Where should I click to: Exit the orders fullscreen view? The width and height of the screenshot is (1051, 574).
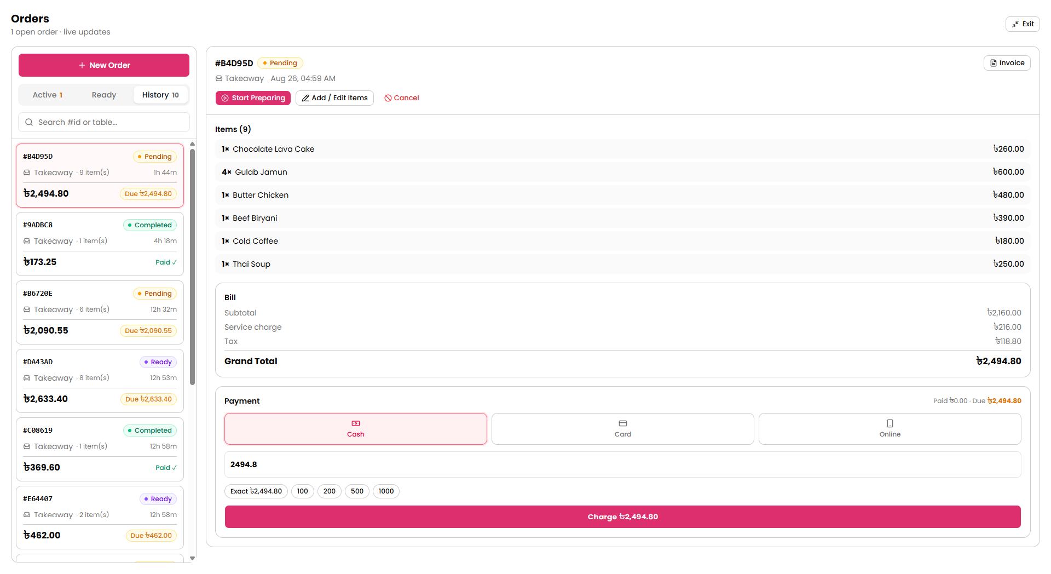tap(1023, 24)
